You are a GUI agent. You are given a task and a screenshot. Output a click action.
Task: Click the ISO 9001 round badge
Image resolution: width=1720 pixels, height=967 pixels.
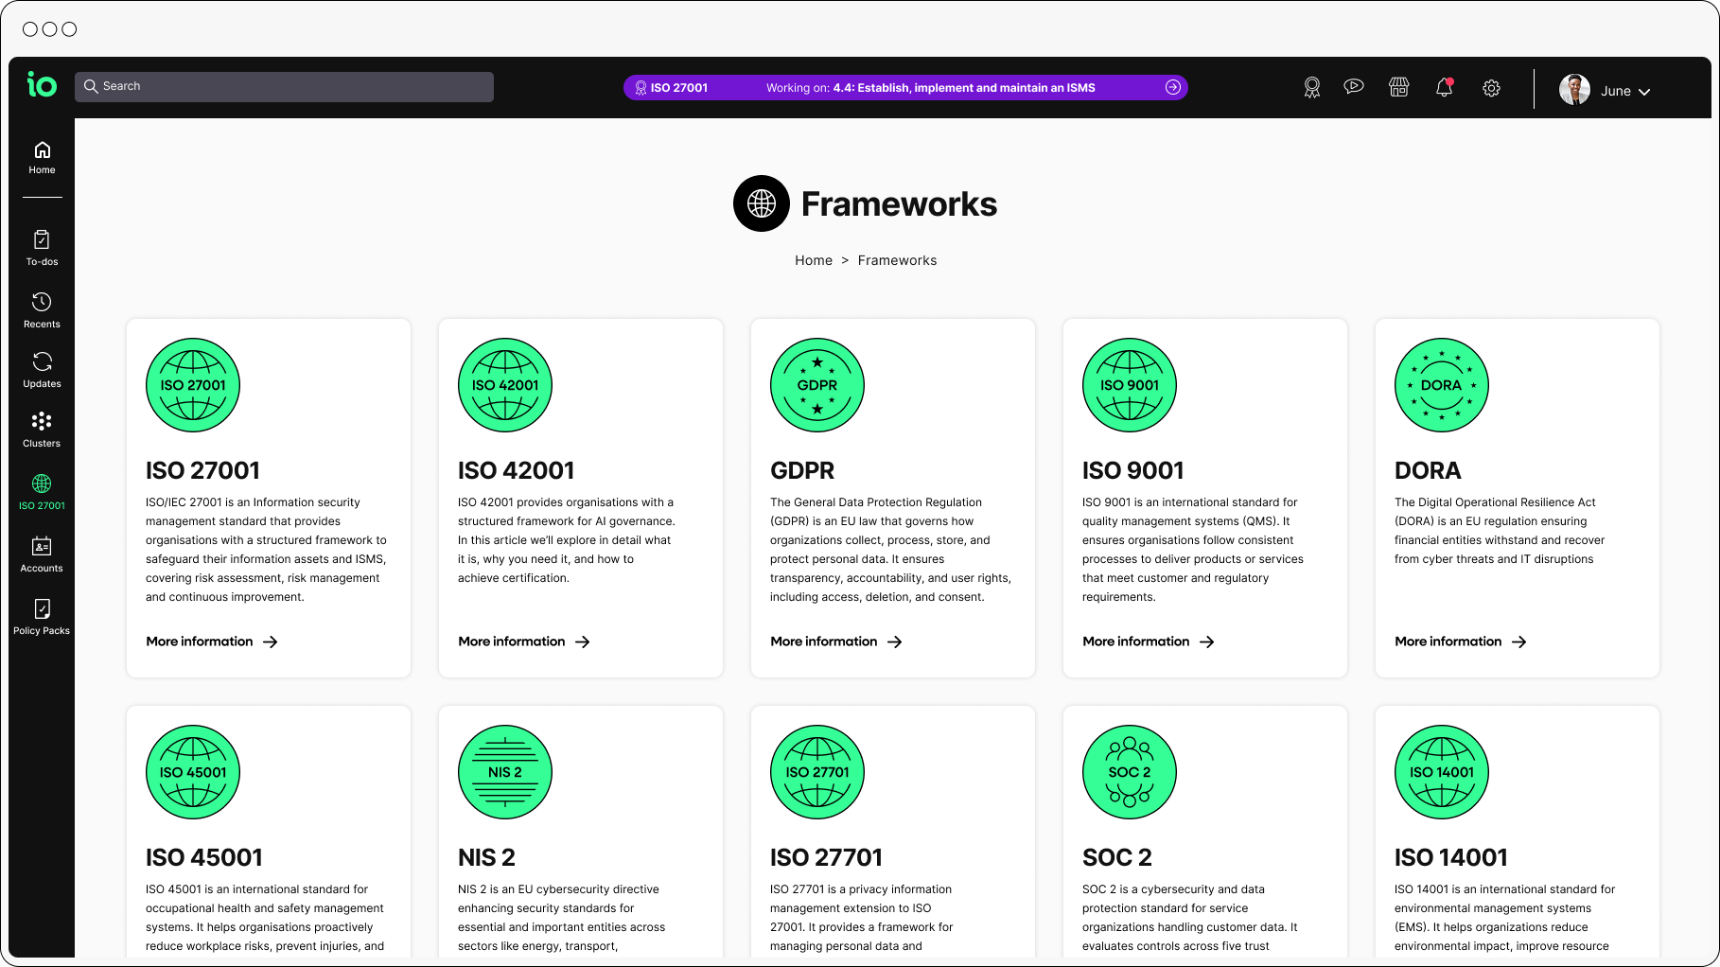pos(1130,385)
